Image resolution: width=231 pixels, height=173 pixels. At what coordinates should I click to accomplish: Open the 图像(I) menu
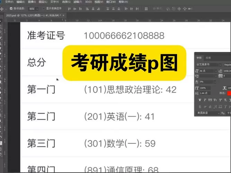32,2
